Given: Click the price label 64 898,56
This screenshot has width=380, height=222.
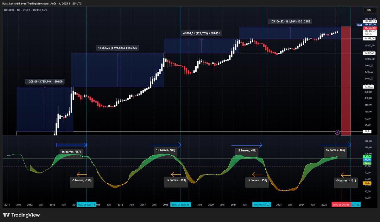Looking at the screenshot, I should (x=370, y=39).
